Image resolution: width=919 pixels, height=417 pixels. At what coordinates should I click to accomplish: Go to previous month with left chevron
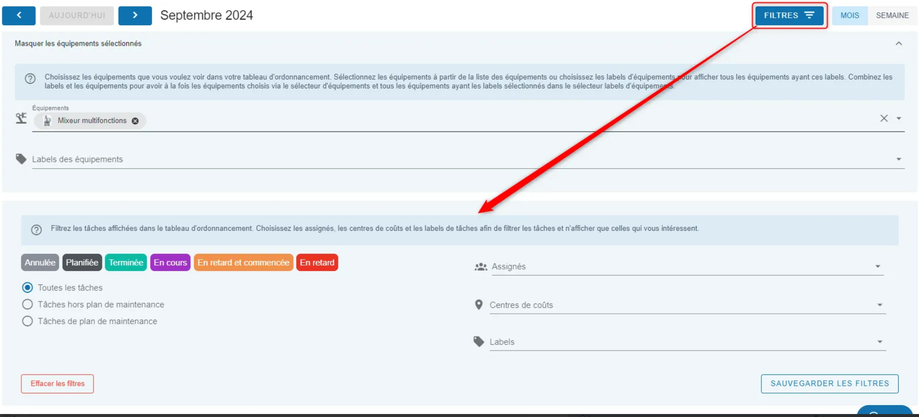pos(19,15)
